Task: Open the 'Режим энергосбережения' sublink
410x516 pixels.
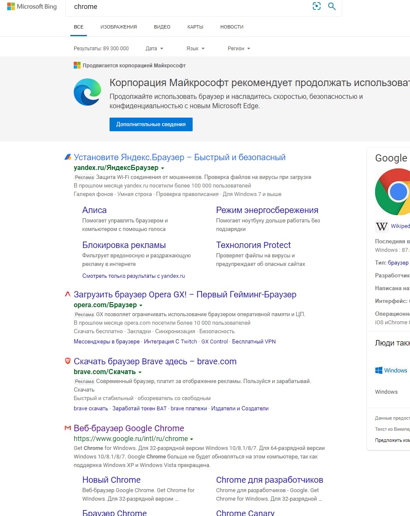Action: (x=267, y=210)
